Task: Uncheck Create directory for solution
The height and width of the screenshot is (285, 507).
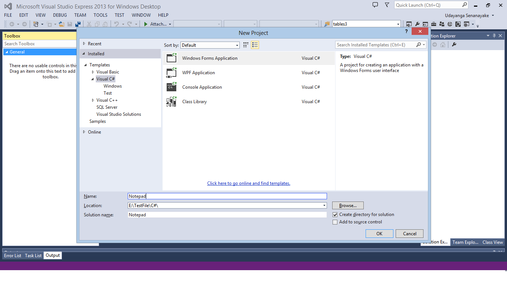Action: click(335, 214)
